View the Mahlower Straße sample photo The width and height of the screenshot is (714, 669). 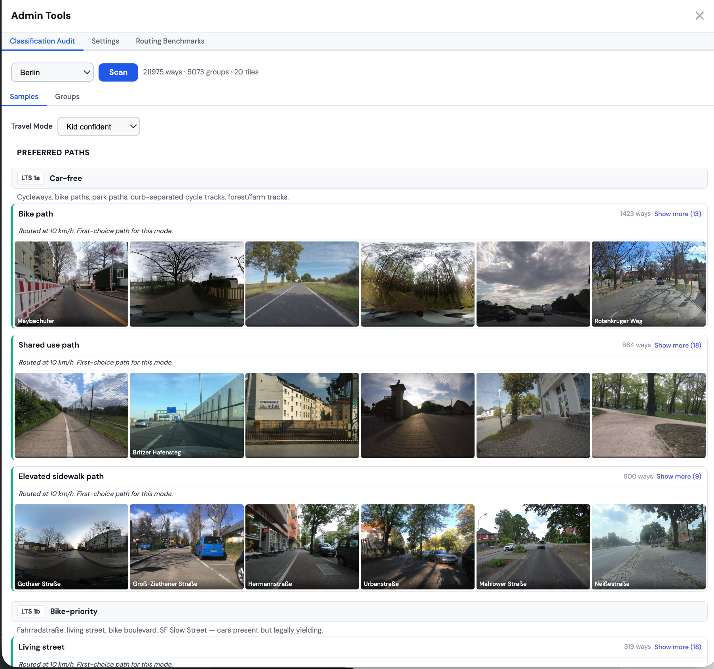click(x=533, y=547)
